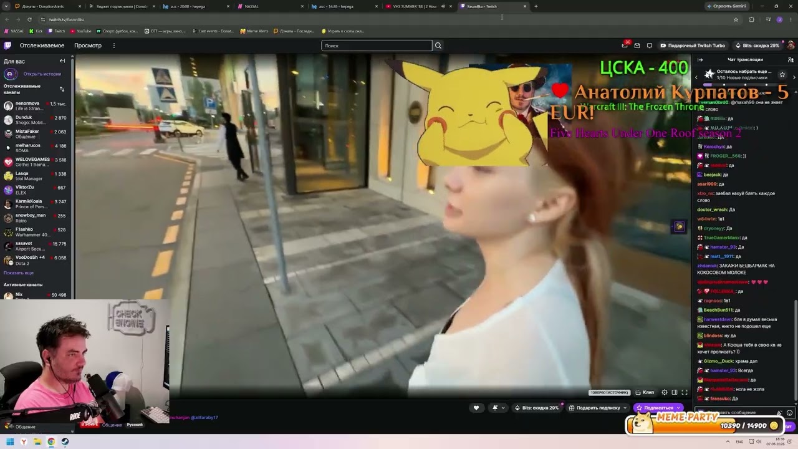
Task: Open Chrome from the taskbar
Action: tap(51, 442)
